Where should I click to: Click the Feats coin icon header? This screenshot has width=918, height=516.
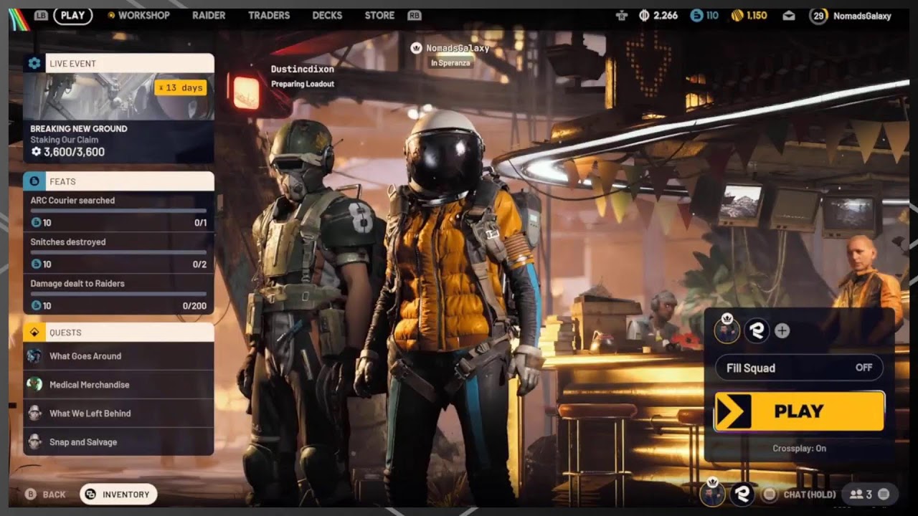34,181
